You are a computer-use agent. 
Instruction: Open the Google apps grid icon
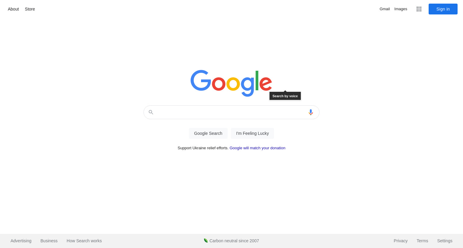(419, 9)
